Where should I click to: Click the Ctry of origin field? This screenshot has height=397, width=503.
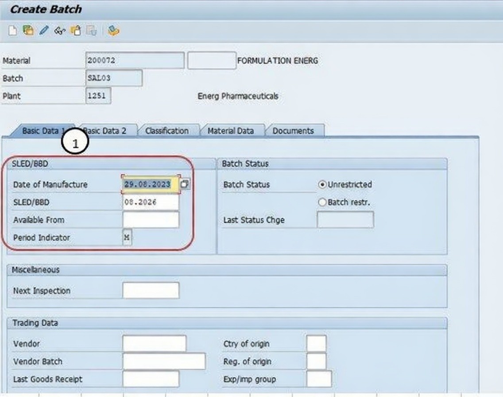point(316,343)
